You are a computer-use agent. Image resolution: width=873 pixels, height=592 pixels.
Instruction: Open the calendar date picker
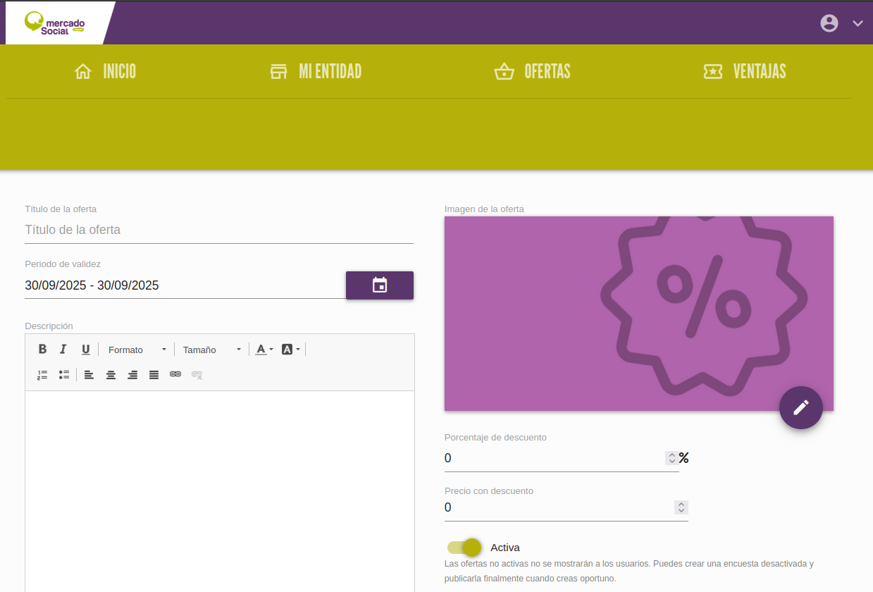[379, 285]
